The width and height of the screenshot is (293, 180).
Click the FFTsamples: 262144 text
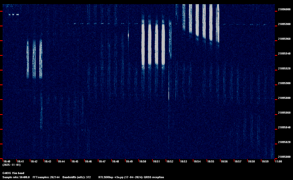[x=46, y=177]
